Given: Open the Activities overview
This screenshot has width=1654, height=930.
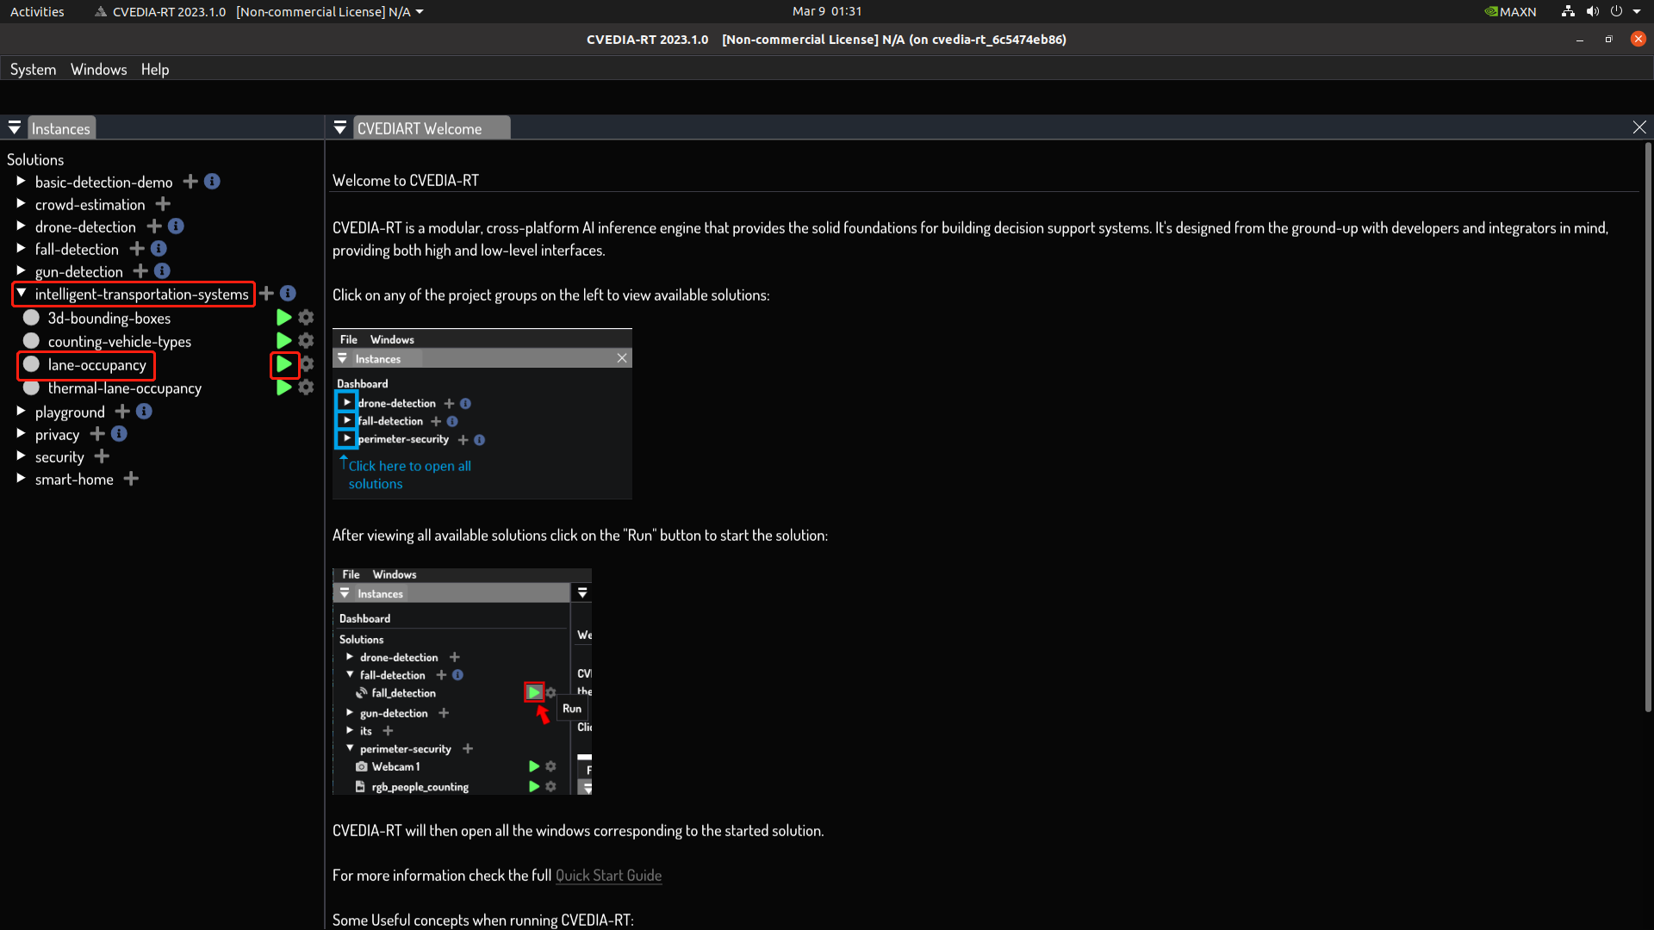Looking at the screenshot, I should 37,11.
